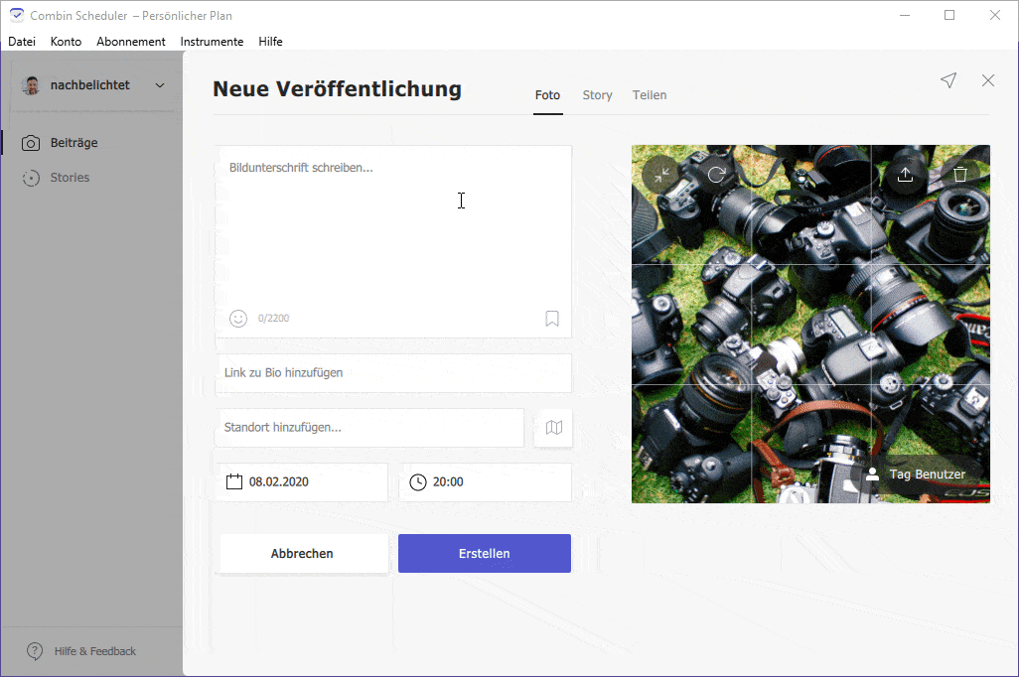Rotate the photo with the rotate icon

click(716, 175)
